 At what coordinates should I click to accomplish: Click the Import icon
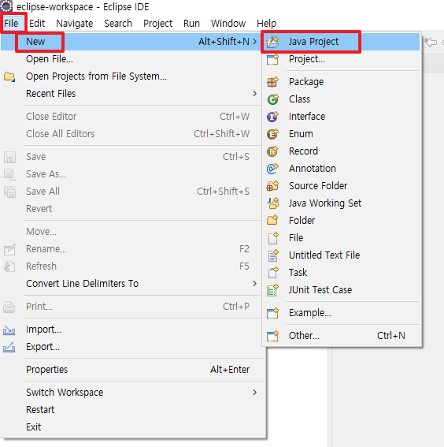pos(9,330)
